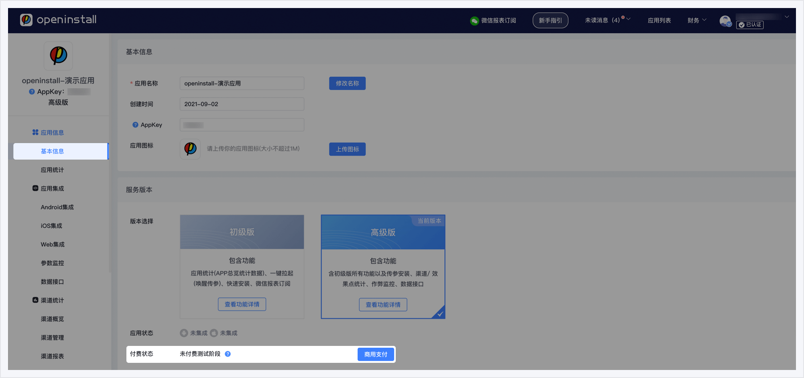Select the 高级版 version card header
This screenshot has height=378, width=804.
383,232
